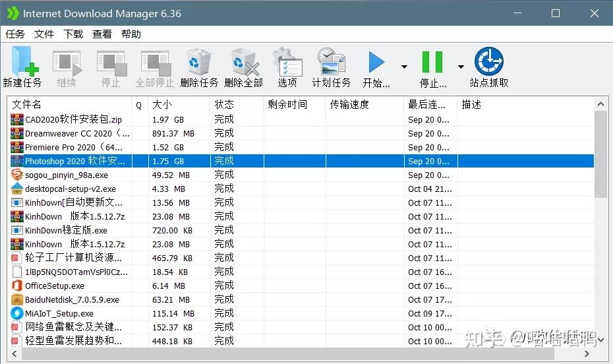
Task: Click the horizontal scrollbar left arrow
Action: [15, 354]
